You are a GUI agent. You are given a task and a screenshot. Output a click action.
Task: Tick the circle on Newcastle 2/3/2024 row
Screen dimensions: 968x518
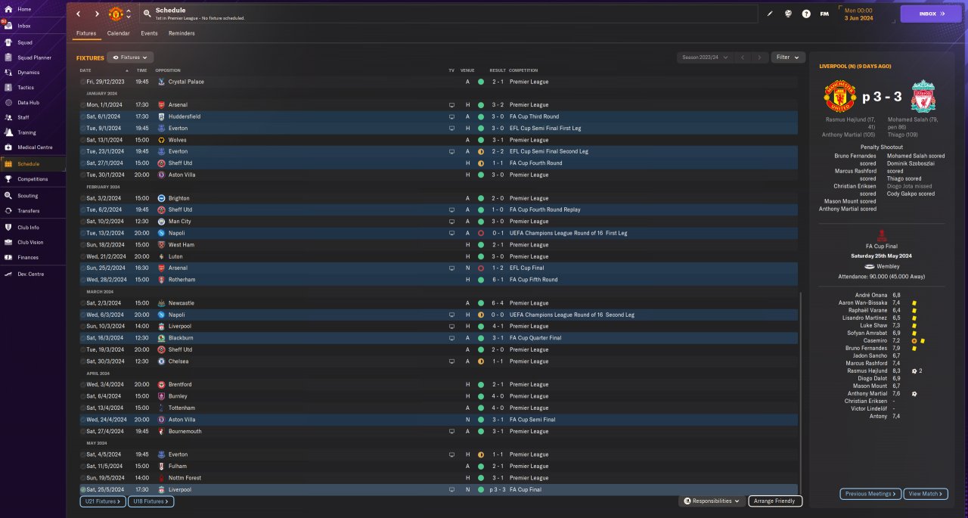(x=83, y=303)
